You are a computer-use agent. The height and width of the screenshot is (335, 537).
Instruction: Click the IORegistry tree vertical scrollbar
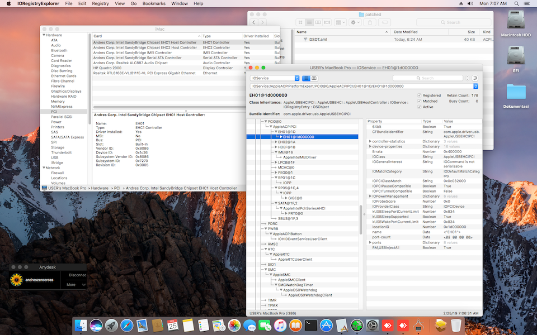[x=361, y=220]
